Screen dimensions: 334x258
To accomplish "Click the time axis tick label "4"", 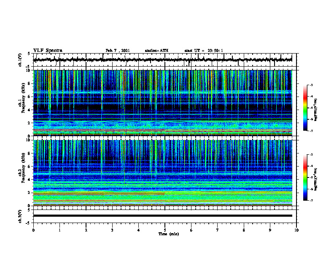I will coord(139,230).
